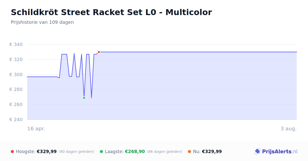The width and height of the screenshot is (308, 161).
Task: Click the € 320 axis label
Action: pos(16,60)
